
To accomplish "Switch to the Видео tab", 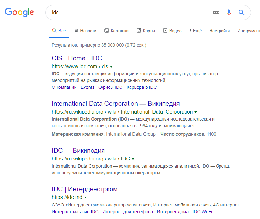I will [172, 31].
